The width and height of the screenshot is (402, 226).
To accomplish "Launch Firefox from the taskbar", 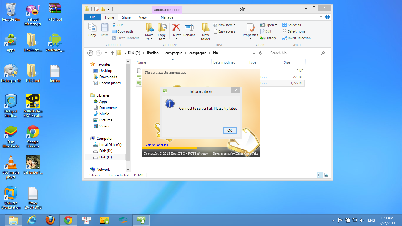I will [50, 220].
